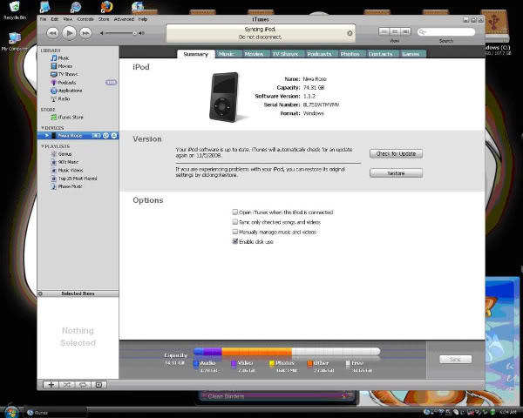
Task: Switch to the Contacts tab
Action: (x=380, y=54)
